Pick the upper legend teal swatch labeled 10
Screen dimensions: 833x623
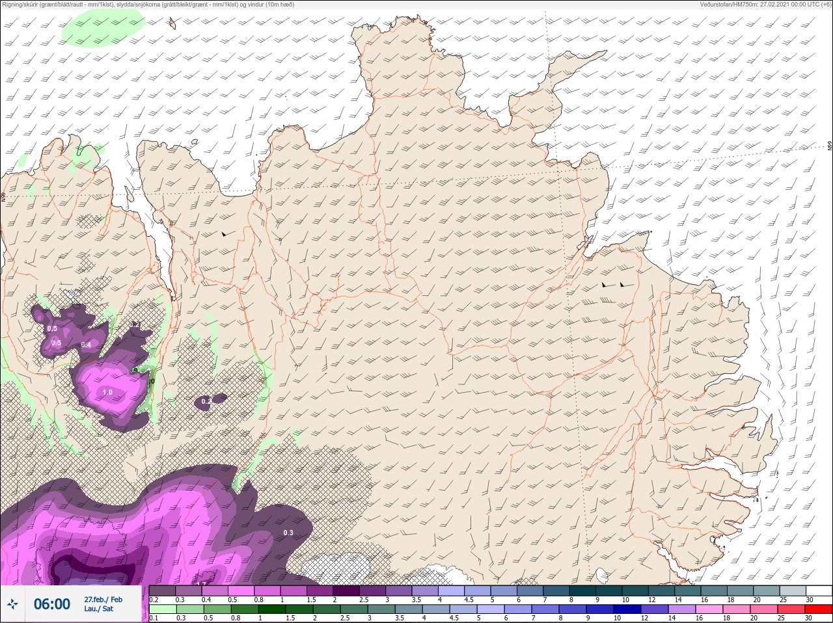(635, 591)
